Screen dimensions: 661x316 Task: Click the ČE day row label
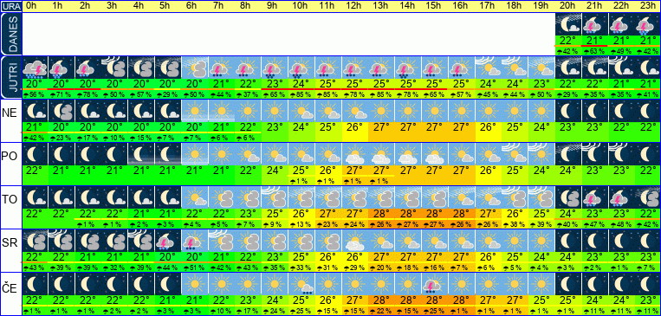click(10, 289)
